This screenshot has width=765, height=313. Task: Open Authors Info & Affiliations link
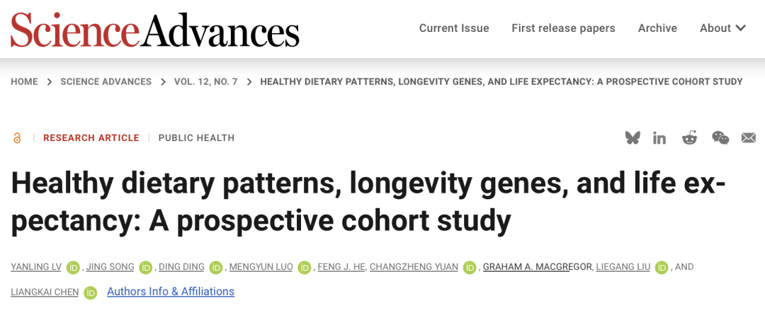point(171,292)
